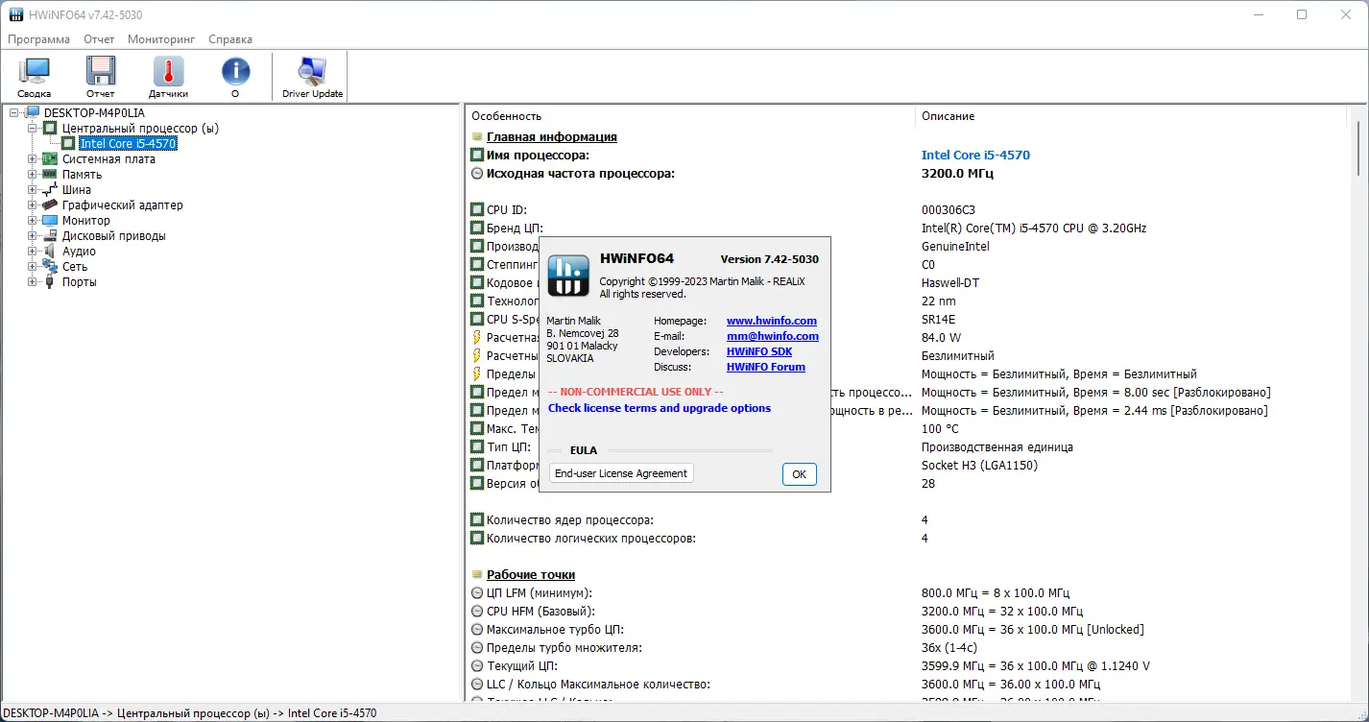Click the chip icon beside Имя процессора
Viewport: 1369px width, 722px height.
[477, 155]
